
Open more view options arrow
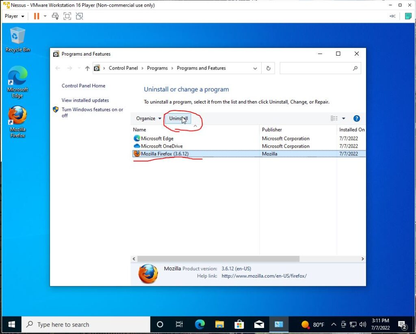coord(344,119)
